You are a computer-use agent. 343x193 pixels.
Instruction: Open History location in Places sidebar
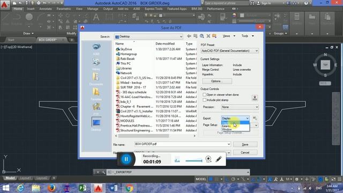[x=96, y=64]
